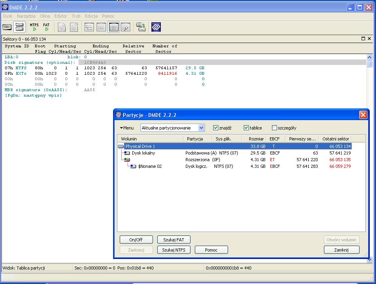
Task: Click the blue DMDE logo toolbar icon
Action: pyautogui.click(x=156, y=27)
